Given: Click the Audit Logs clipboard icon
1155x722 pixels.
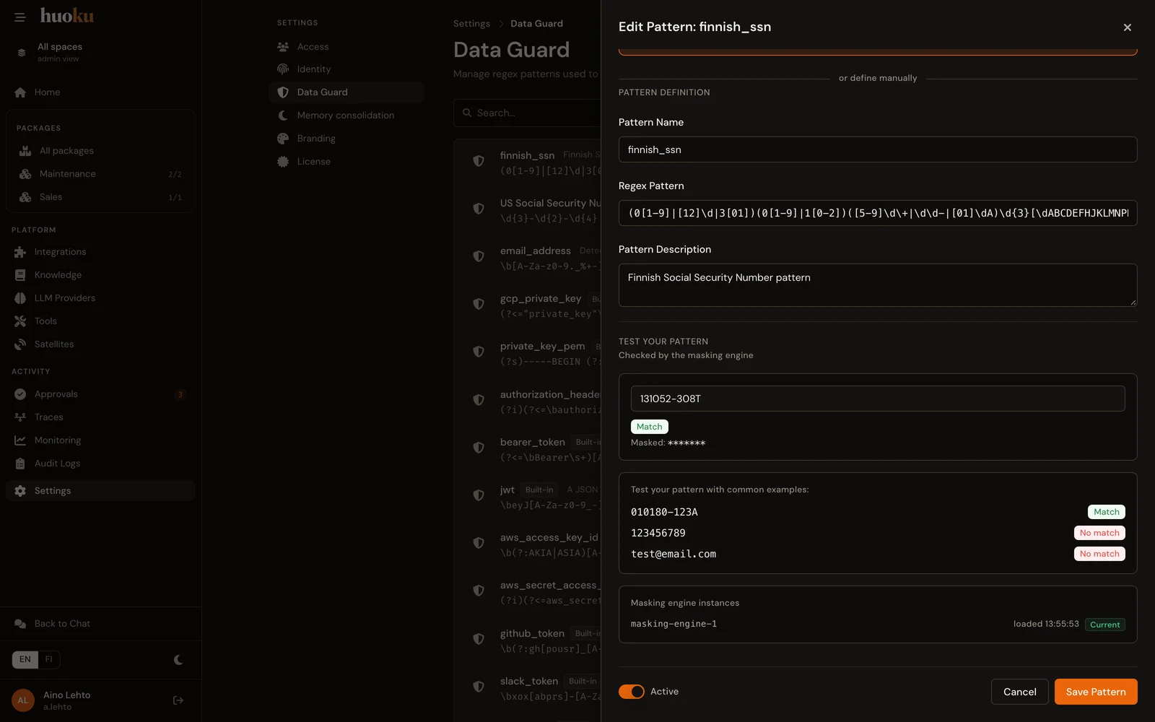Looking at the screenshot, I should pos(20,464).
